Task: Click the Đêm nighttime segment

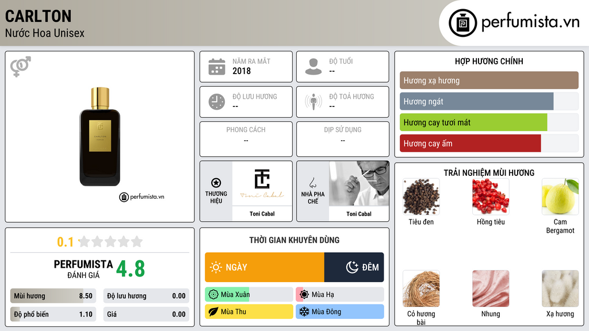Action: pos(354,267)
